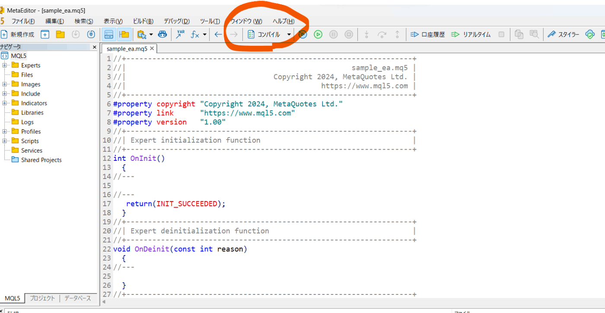Open dropdown arrow beside clipboard cursor icon
The height and width of the screenshot is (313, 605).
[x=151, y=35]
